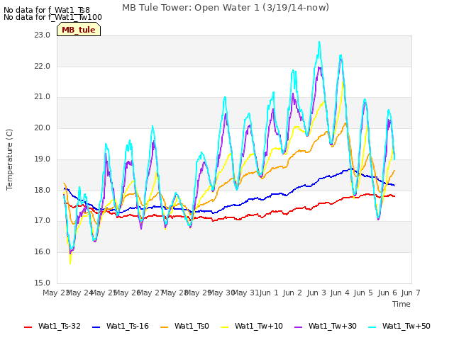Click the Time axis label
454x340 pixels.
tap(402, 304)
